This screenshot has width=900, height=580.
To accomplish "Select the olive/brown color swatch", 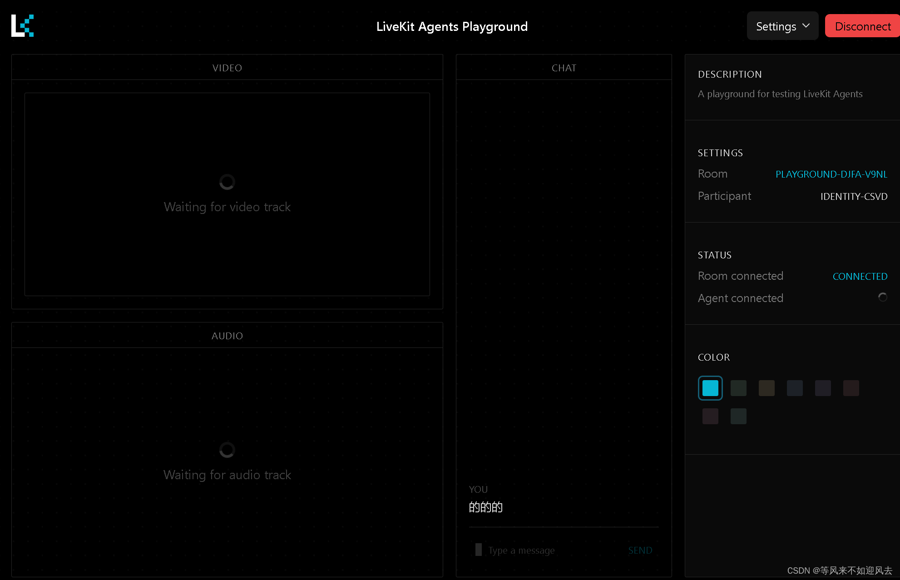I will (x=766, y=388).
